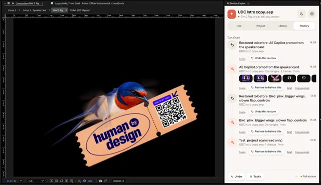Open Steps under the 13:51 restored entry
Screen dimensions: 321x185
tap(242, 112)
